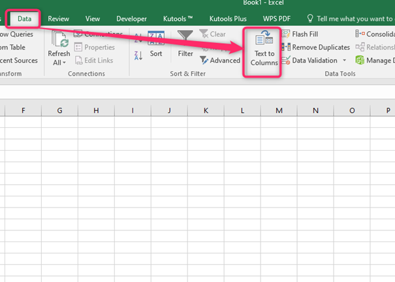The image size is (395, 282).
Task: Click the Clear filter icon
Action: 204,33
